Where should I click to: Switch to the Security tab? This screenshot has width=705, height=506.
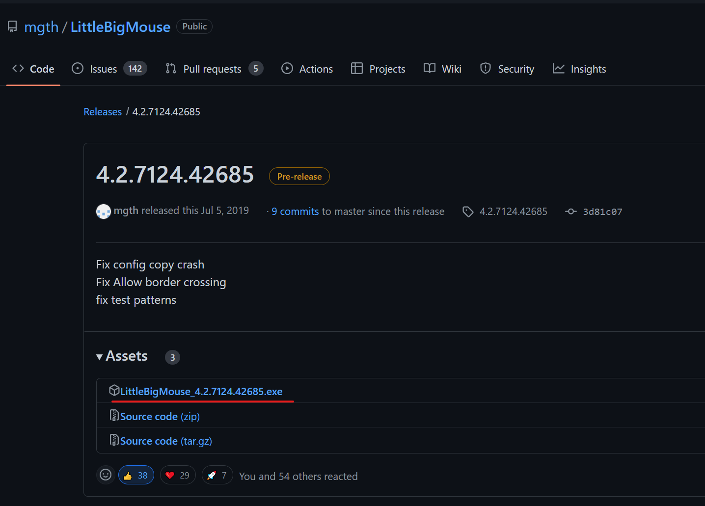click(x=507, y=69)
